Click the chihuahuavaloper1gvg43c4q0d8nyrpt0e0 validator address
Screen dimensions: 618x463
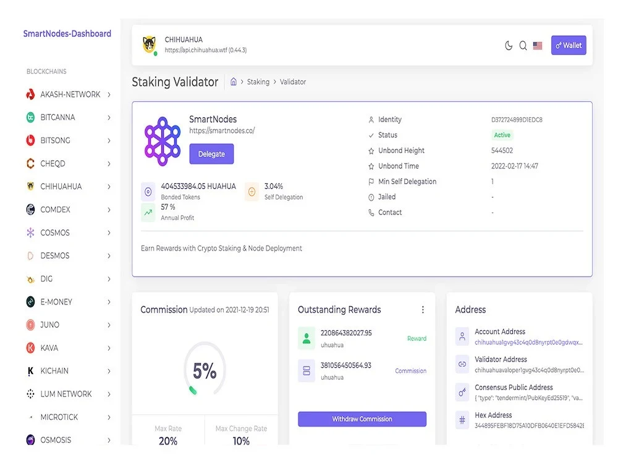(529, 370)
